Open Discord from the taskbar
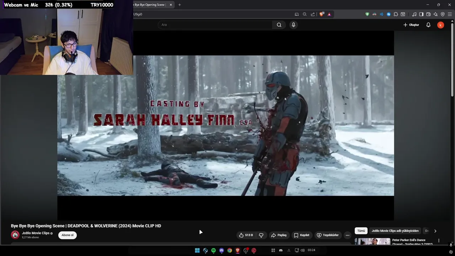Image resolution: width=455 pixels, height=256 pixels. tap(221, 250)
